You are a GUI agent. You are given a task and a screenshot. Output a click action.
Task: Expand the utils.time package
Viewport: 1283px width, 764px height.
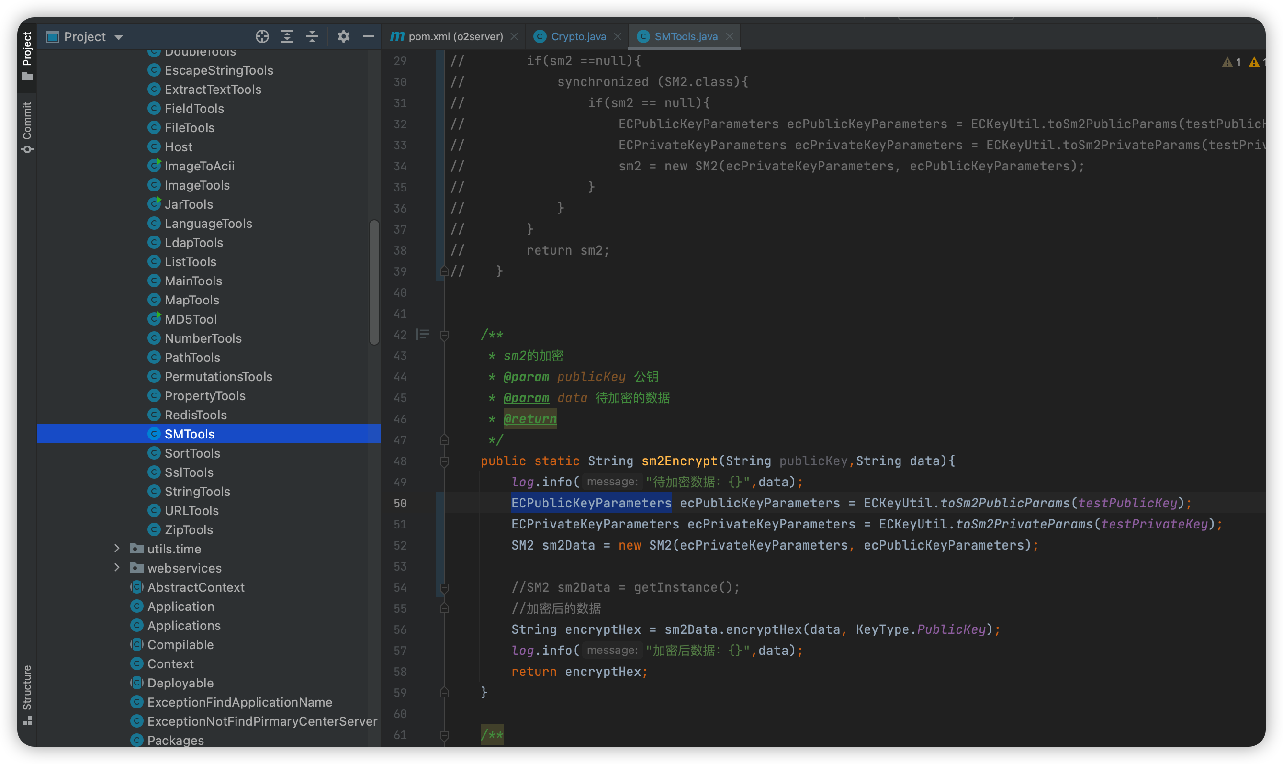pos(117,548)
